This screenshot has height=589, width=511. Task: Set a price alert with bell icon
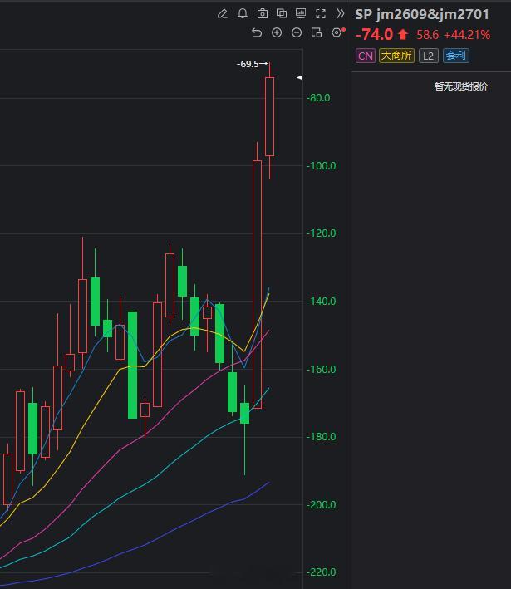pos(243,14)
